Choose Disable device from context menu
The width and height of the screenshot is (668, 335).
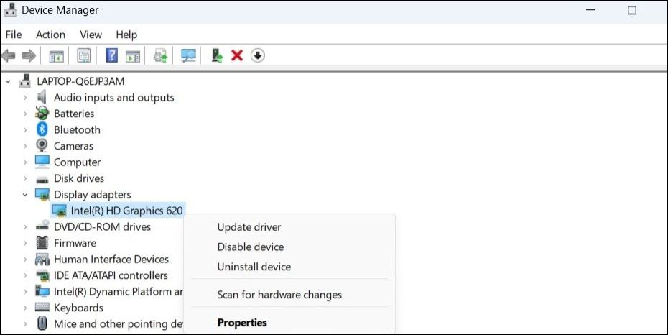click(x=251, y=247)
